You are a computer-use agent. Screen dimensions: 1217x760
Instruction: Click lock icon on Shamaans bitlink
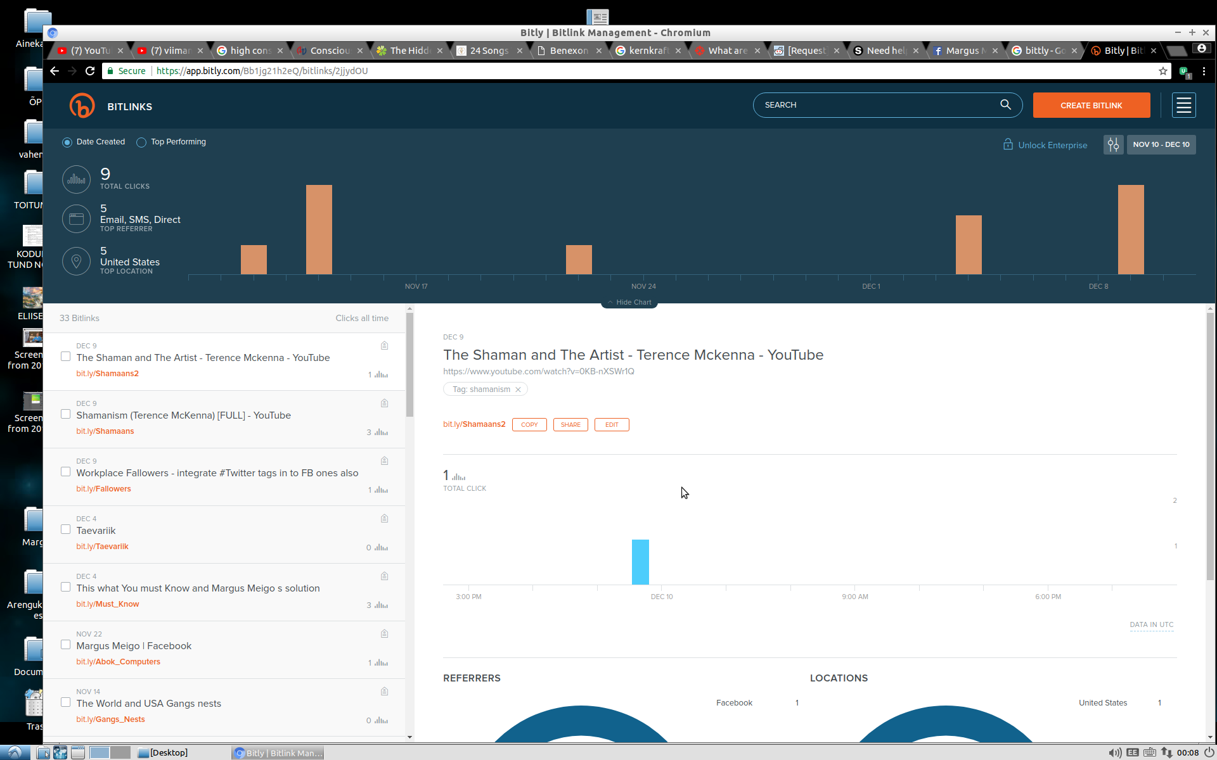point(384,403)
